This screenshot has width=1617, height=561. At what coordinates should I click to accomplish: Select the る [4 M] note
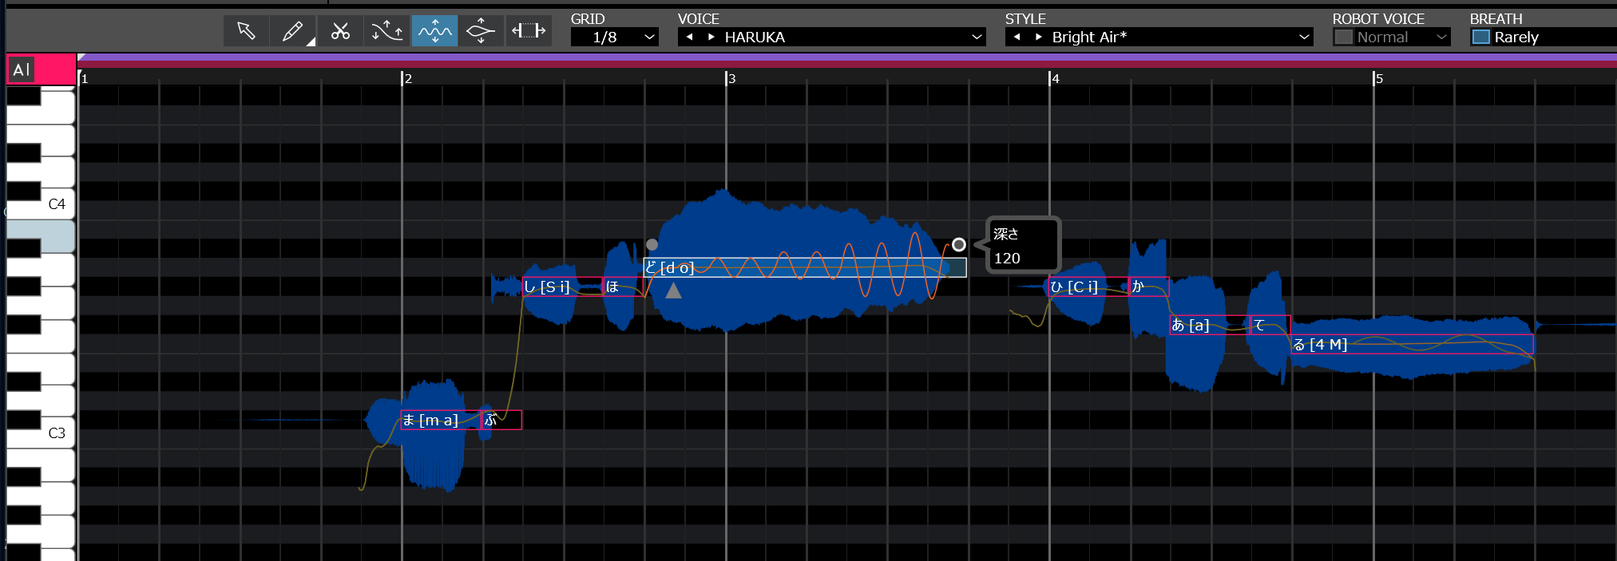point(1412,344)
